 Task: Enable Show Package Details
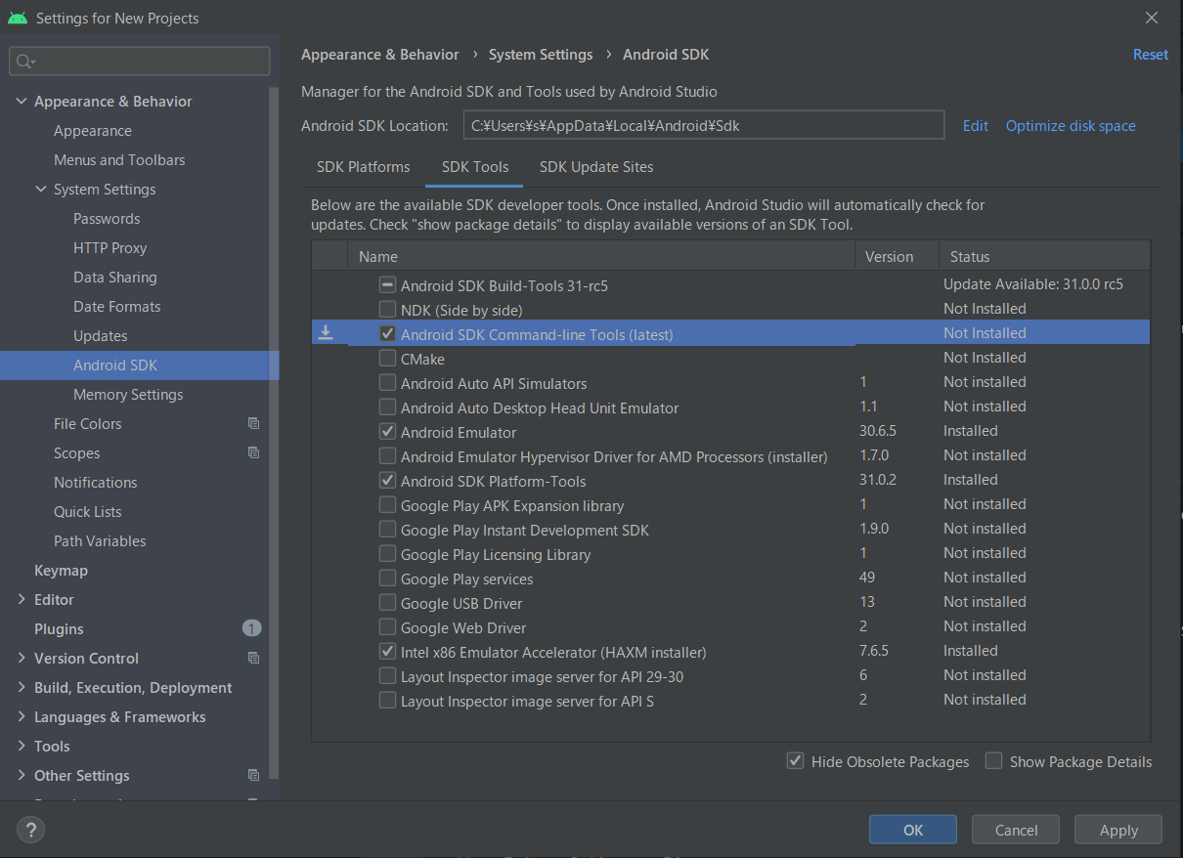coord(994,761)
